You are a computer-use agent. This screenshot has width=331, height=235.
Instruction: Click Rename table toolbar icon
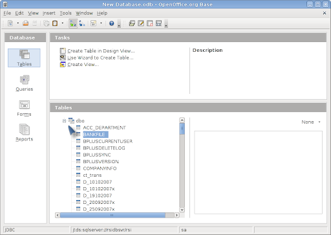point(158,23)
